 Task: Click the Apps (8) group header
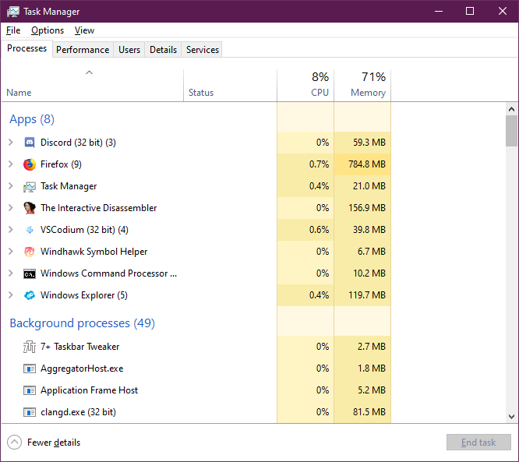point(32,119)
